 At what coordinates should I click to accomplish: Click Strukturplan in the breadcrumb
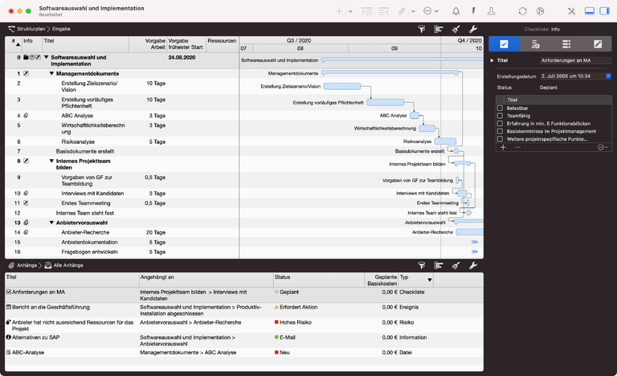(31, 29)
